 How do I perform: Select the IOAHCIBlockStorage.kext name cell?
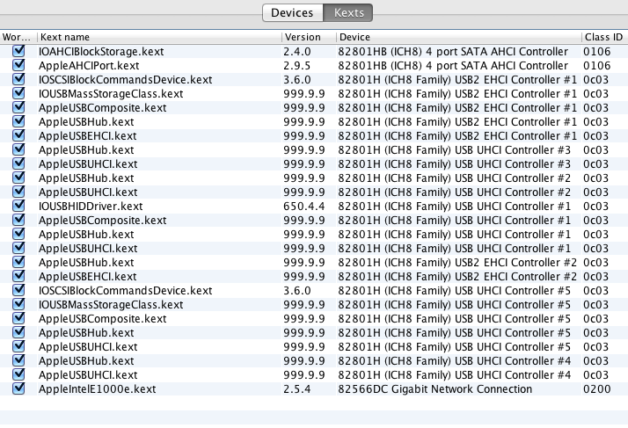pos(101,52)
